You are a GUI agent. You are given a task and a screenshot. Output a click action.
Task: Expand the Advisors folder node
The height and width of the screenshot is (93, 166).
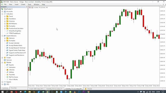[x=5, y=38]
